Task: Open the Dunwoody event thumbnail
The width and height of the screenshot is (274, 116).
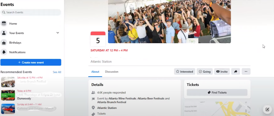Action: tap(8, 95)
